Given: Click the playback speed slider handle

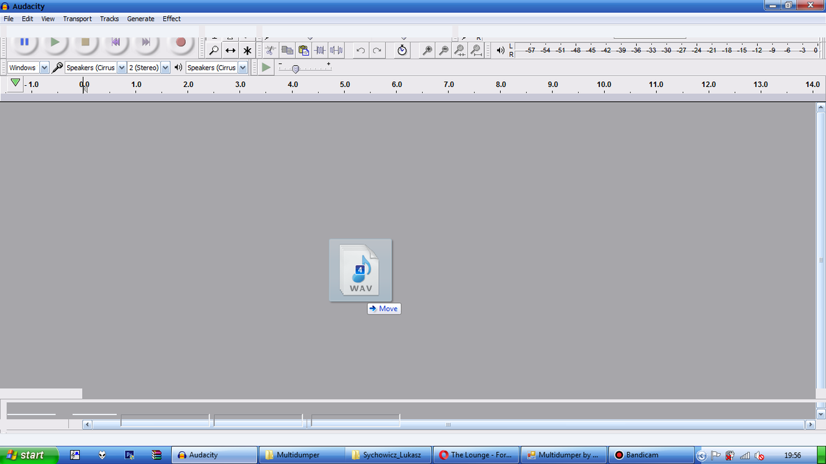Looking at the screenshot, I should pos(296,68).
